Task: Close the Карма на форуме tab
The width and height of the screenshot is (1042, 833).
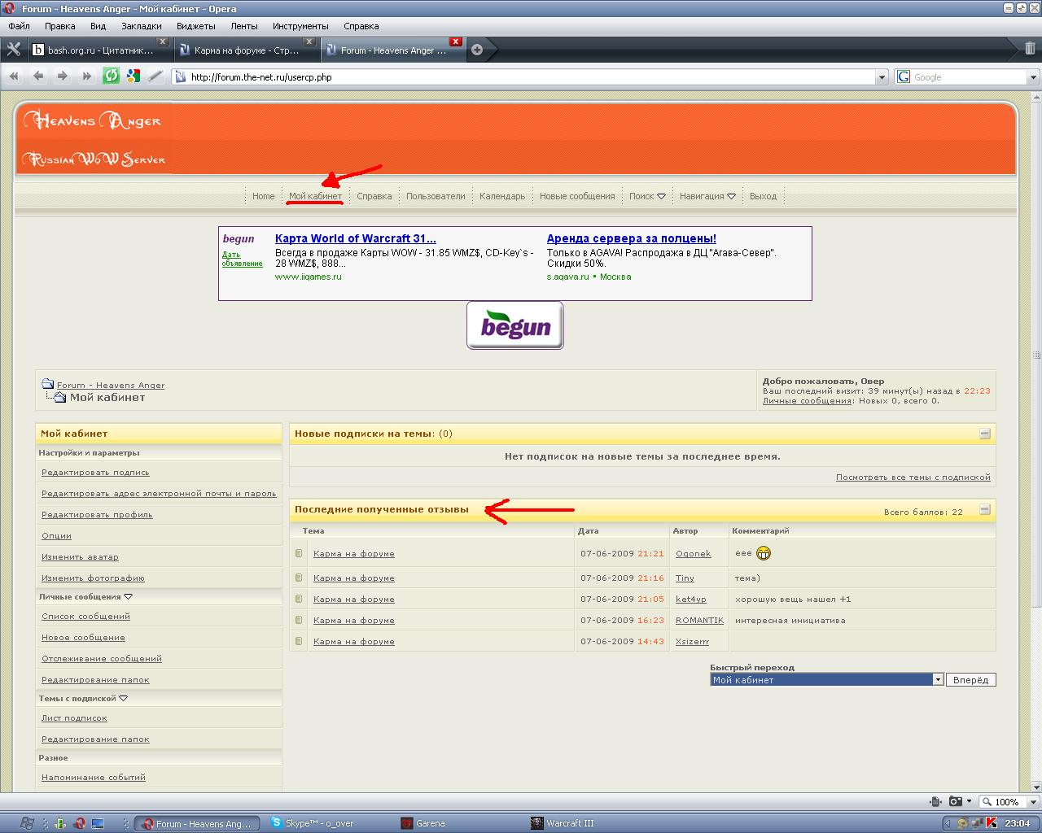Action: pos(309,41)
